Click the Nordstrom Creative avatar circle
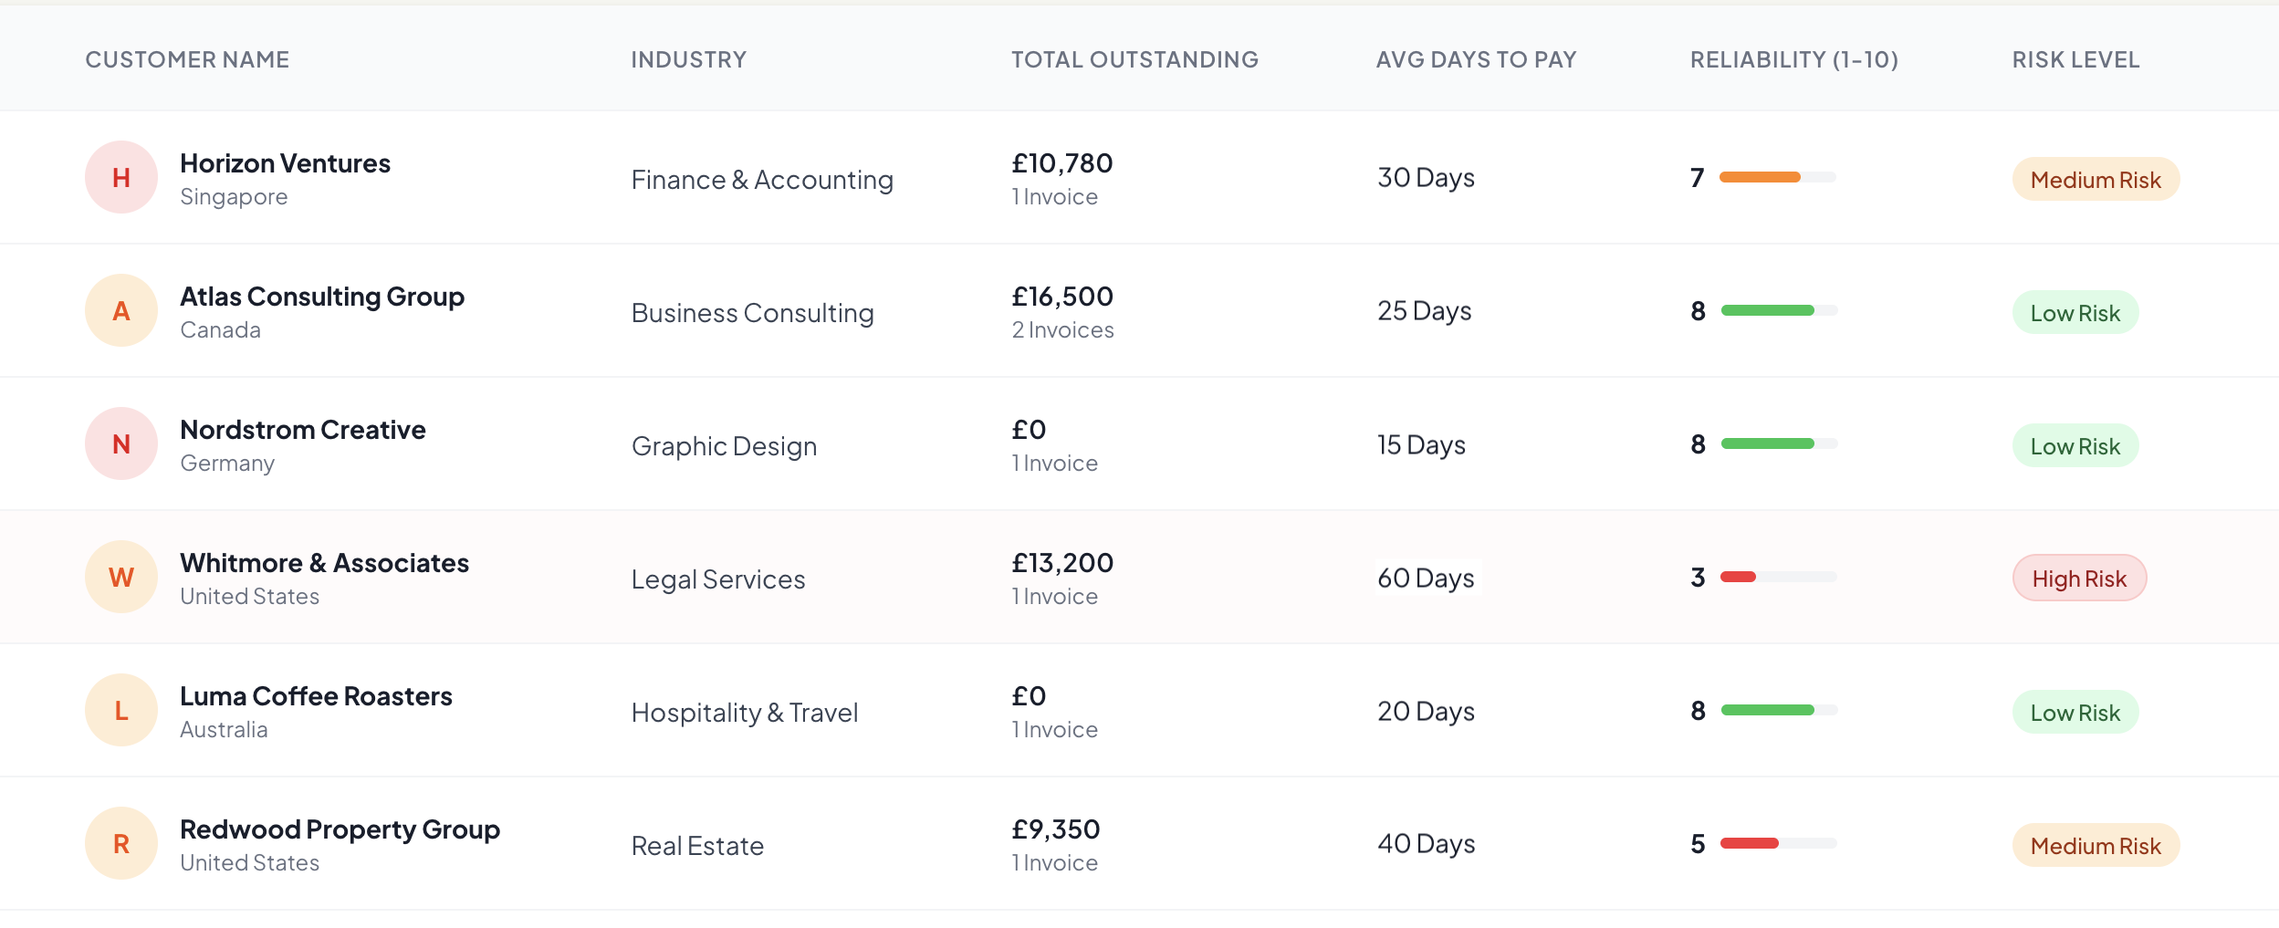 [x=120, y=443]
